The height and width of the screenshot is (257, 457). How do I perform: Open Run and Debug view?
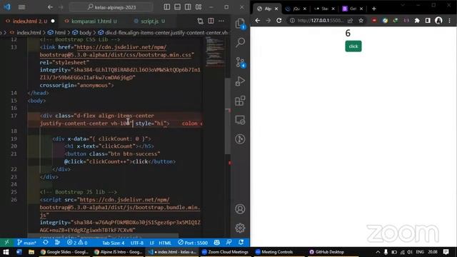coord(240,81)
